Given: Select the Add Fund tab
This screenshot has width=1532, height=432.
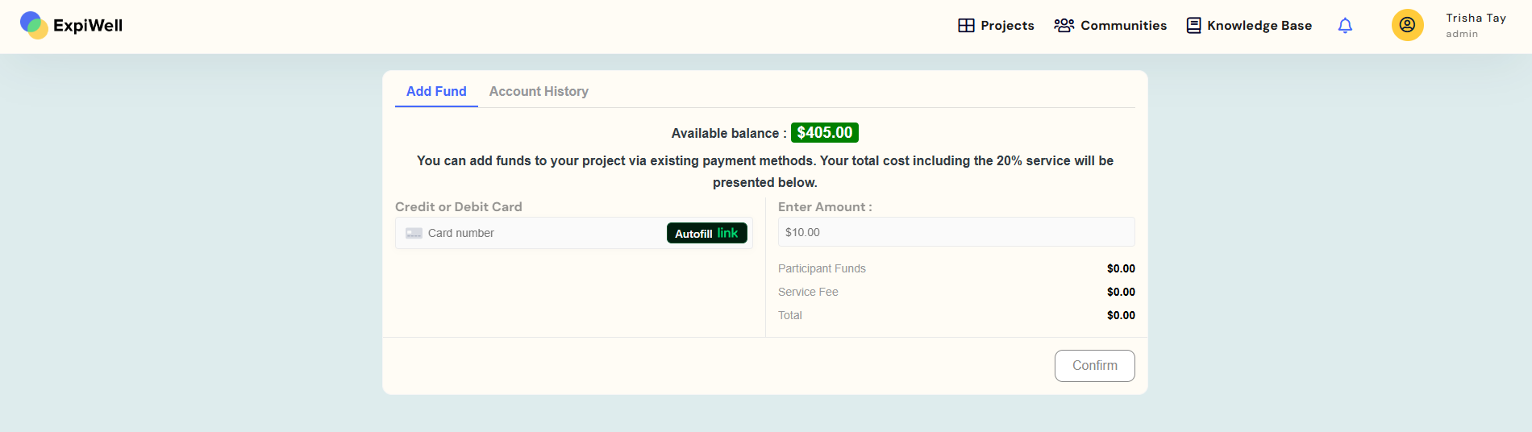Looking at the screenshot, I should click(x=436, y=91).
